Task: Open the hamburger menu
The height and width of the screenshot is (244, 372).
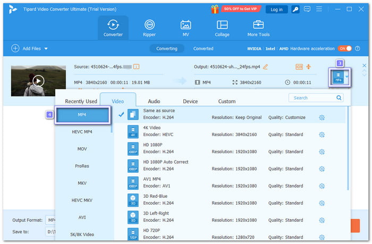Action: pyautogui.click(x=319, y=9)
